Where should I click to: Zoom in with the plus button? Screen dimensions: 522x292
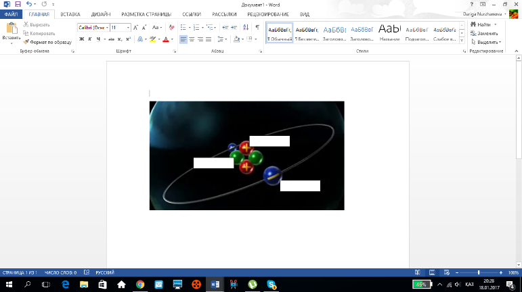coord(501,272)
